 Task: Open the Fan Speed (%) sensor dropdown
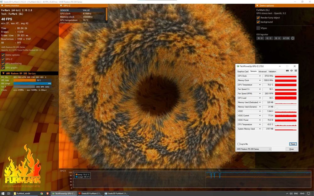[260, 89]
